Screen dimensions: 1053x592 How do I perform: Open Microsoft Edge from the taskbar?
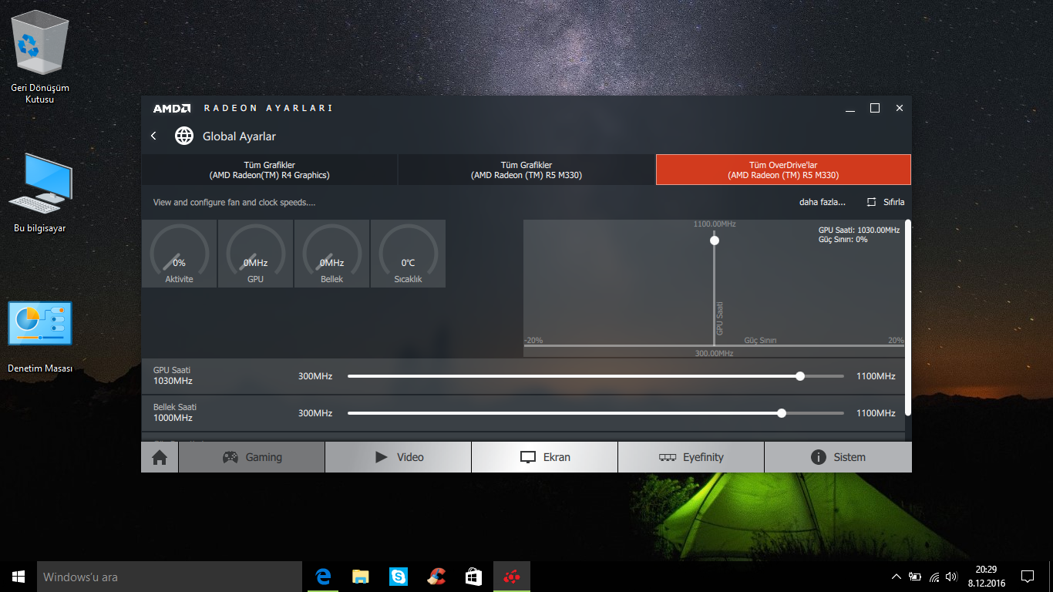coord(324,577)
